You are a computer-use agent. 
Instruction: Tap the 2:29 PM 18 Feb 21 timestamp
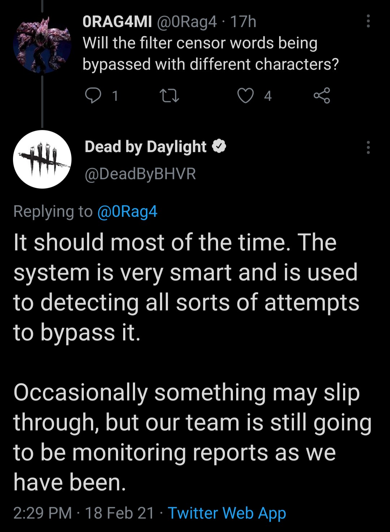84,513
